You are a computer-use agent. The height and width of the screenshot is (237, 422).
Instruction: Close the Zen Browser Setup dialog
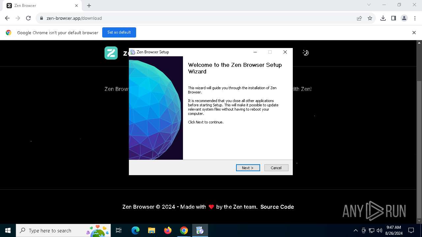pos(285,52)
